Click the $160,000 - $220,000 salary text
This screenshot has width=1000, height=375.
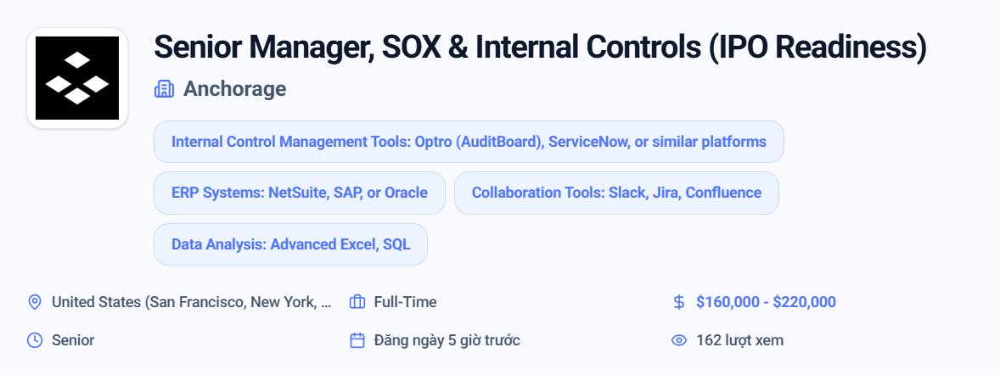[766, 302]
